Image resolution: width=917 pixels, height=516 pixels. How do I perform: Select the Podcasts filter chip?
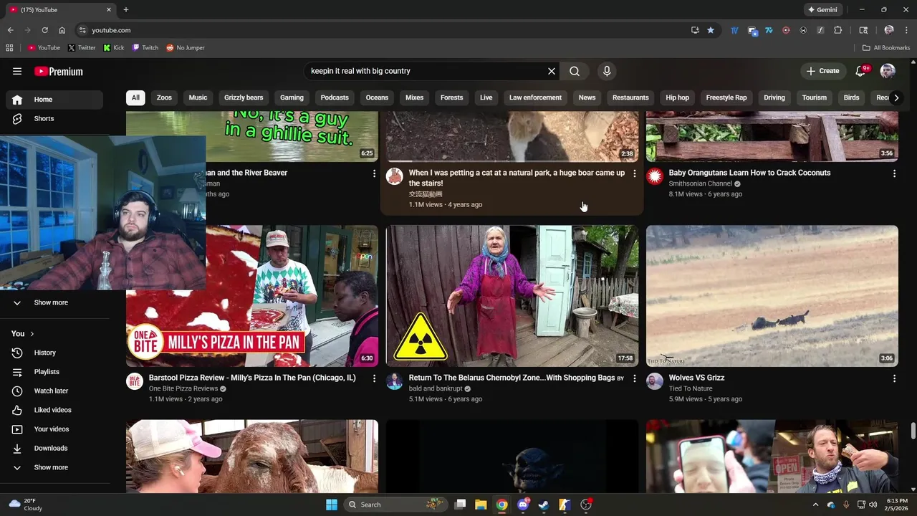pyautogui.click(x=335, y=97)
